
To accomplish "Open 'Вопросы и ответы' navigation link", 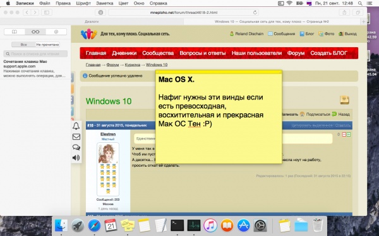I will click(203, 53).
